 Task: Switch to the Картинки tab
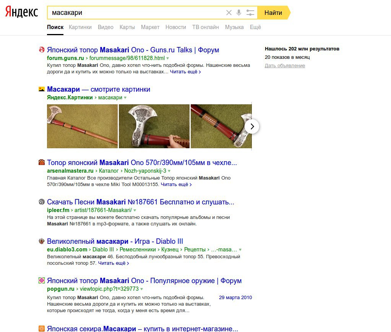pyautogui.click(x=80, y=27)
